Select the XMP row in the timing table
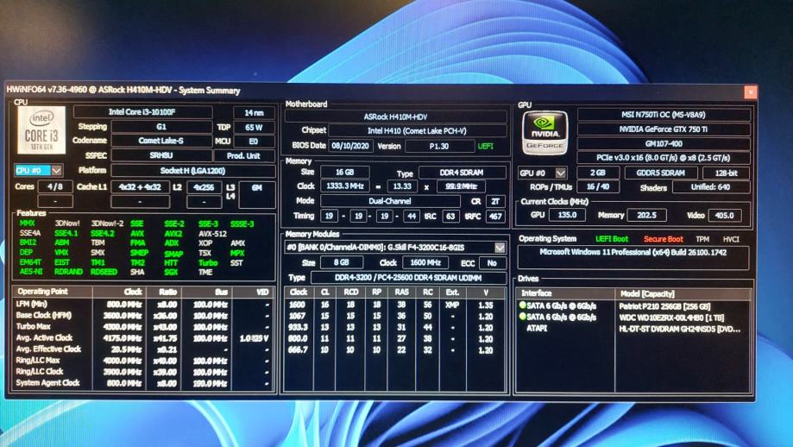The height and width of the screenshot is (447, 793). [395, 305]
